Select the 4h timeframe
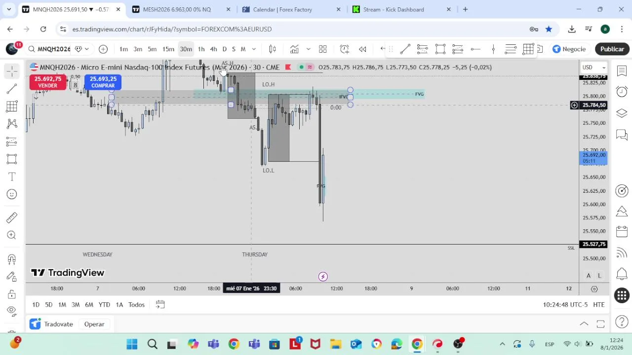 pos(213,49)
